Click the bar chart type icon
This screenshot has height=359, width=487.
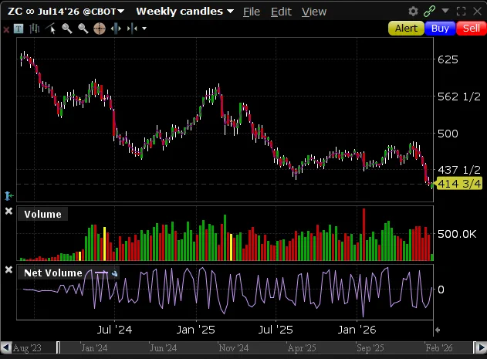(35, 29)
